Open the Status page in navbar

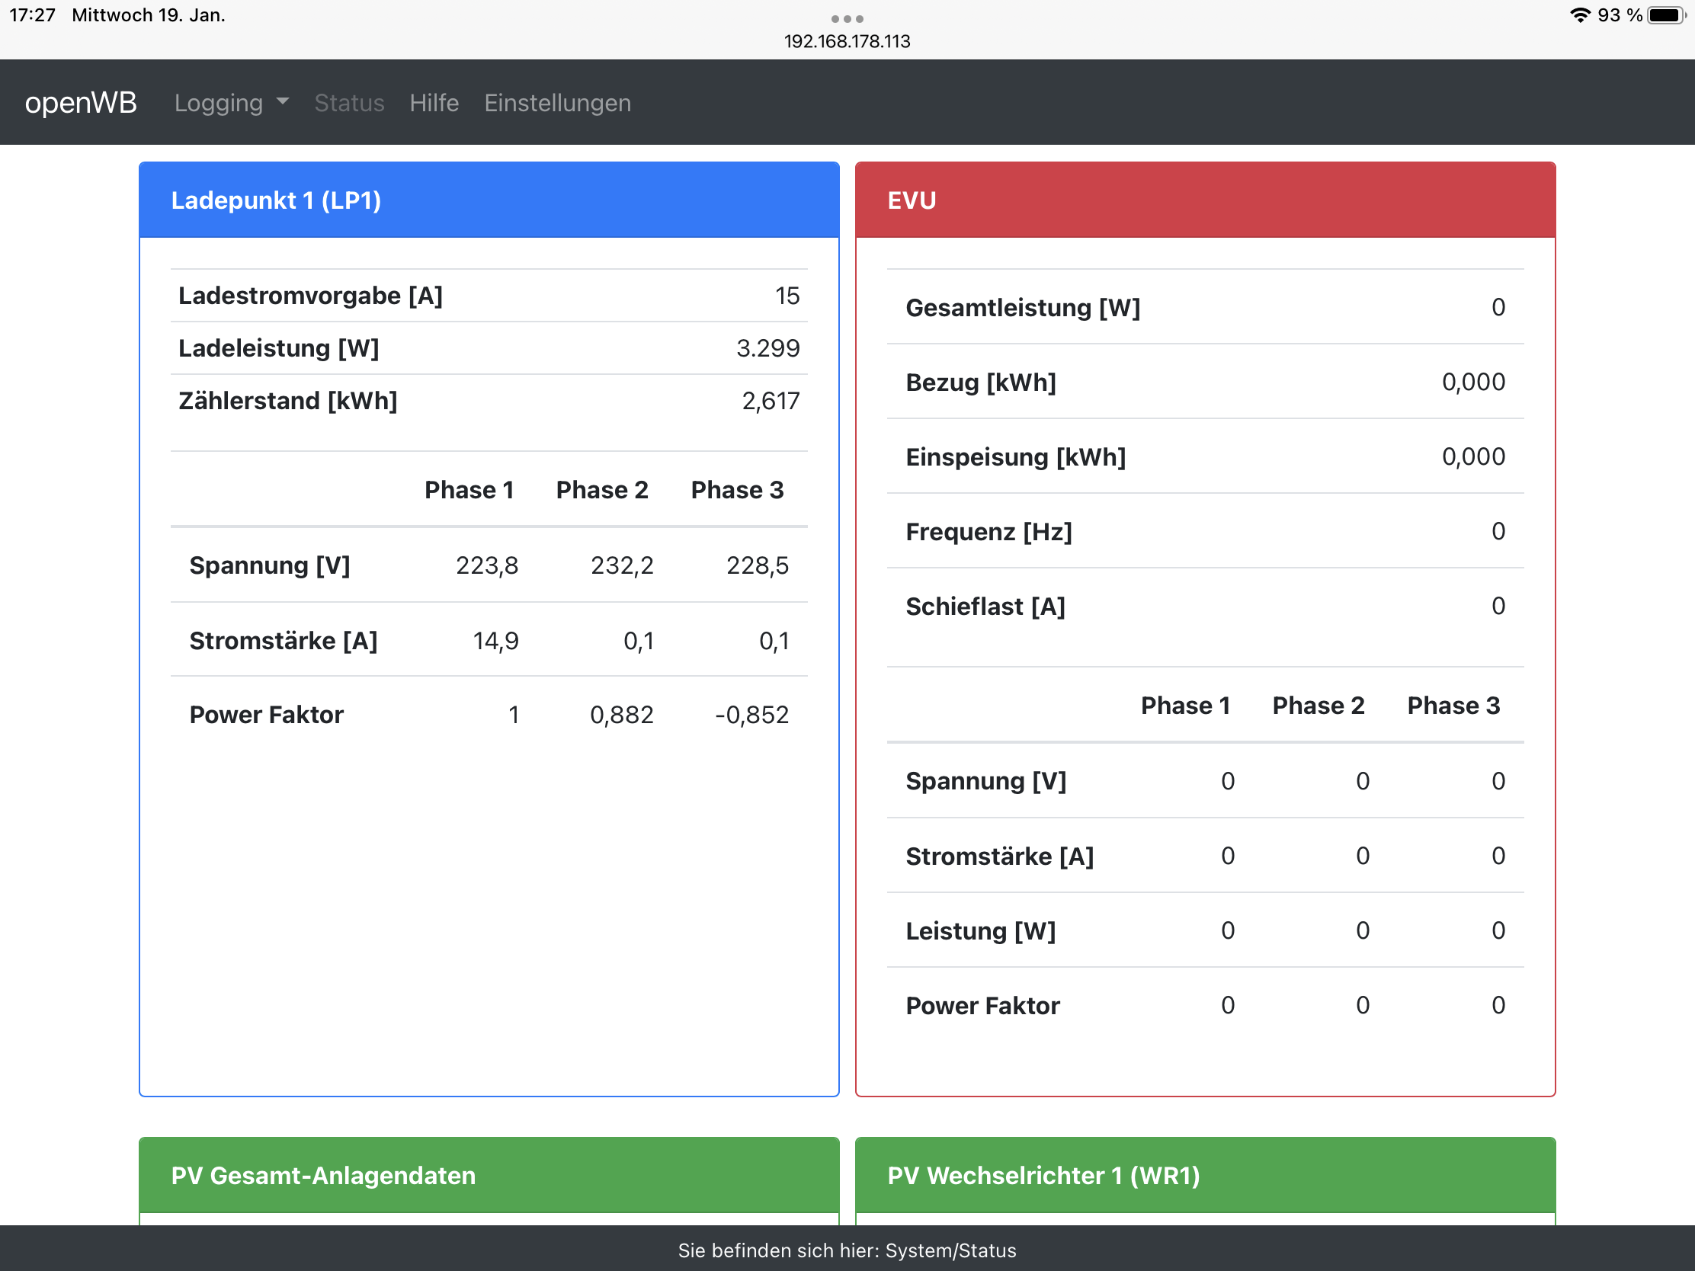tap(348, 103)
